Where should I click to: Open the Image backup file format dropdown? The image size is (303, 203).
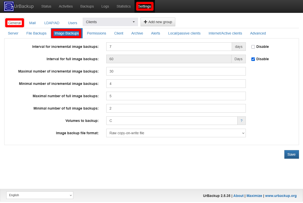176,133
